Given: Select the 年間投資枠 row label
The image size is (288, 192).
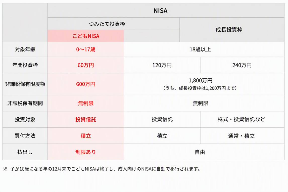Looking at the screenshot, I should (x=25, y=65).
